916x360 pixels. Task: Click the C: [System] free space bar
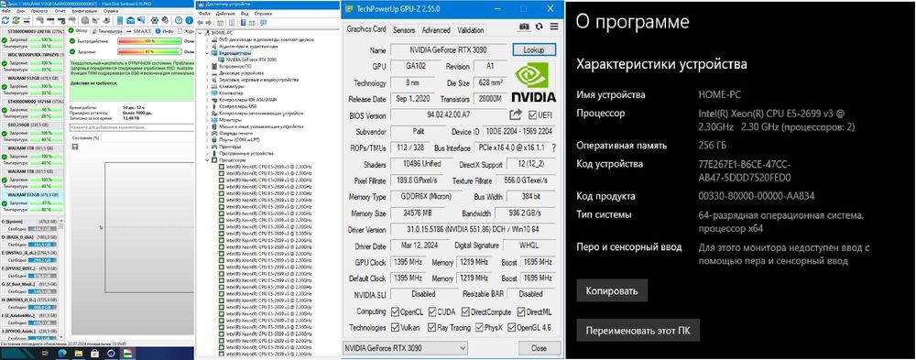pyautogui.click(x=42, y=229)
